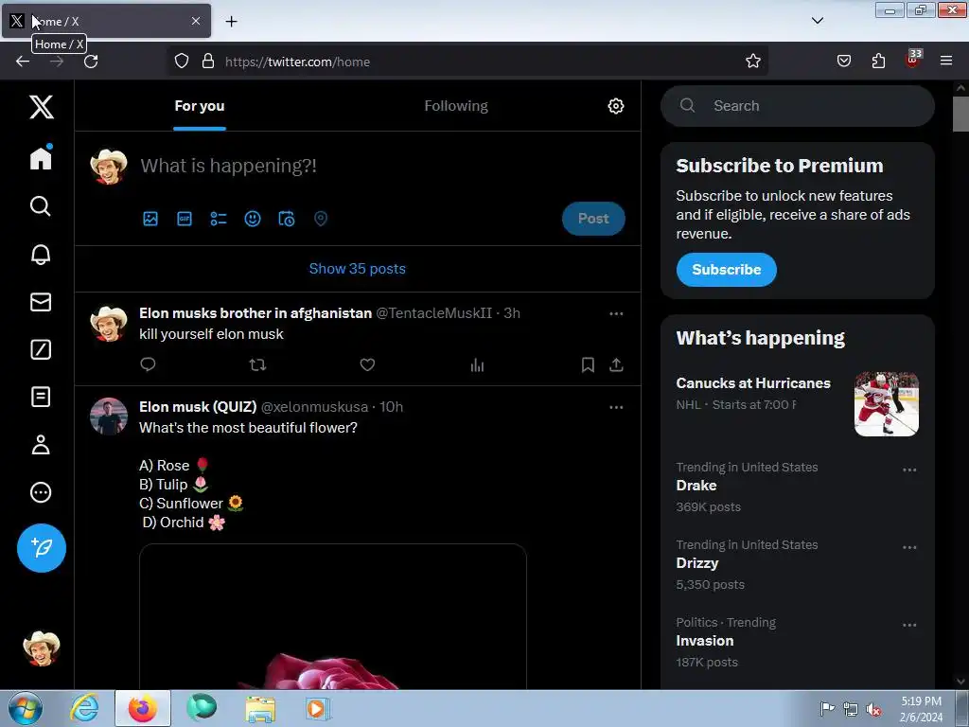Go back in browser
This screenshot has width=969, height=727.
click(23, 61)
